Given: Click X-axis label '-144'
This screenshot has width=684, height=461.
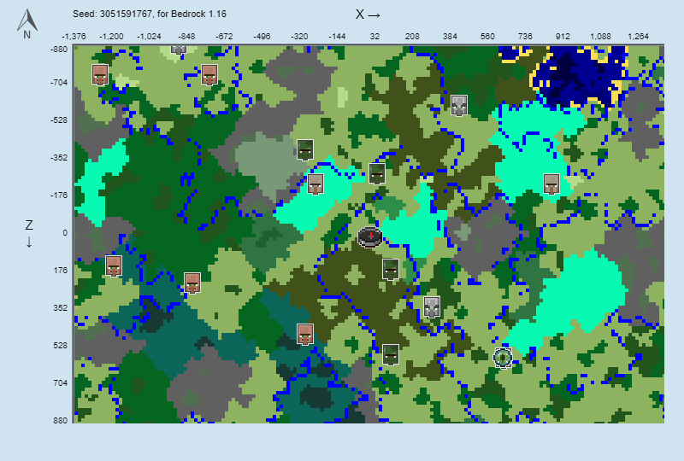Looking at the screenshot, I should pyautogui.click(x=337, y=37).
